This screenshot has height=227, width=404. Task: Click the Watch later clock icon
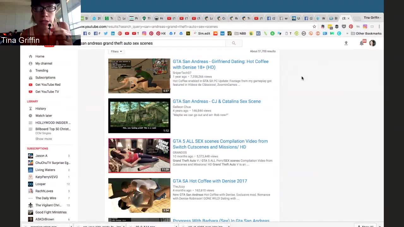point(30,116)
